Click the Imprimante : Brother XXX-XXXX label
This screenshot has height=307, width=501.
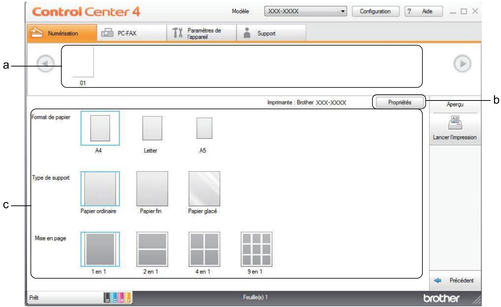click(306, 103)
